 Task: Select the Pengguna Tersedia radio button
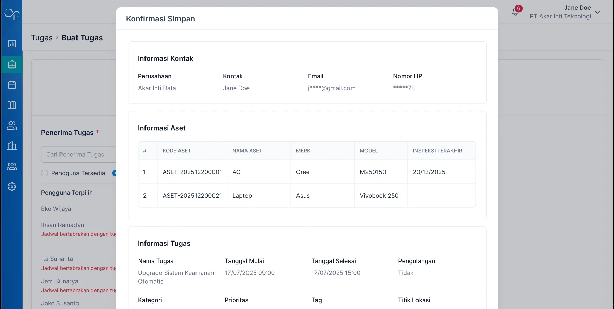[45, 173]
